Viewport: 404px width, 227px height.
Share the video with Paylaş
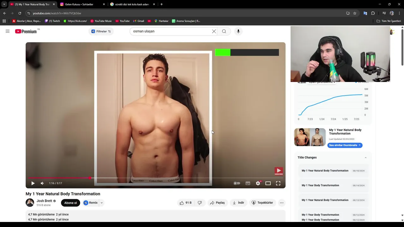click(x=217, y=203)
